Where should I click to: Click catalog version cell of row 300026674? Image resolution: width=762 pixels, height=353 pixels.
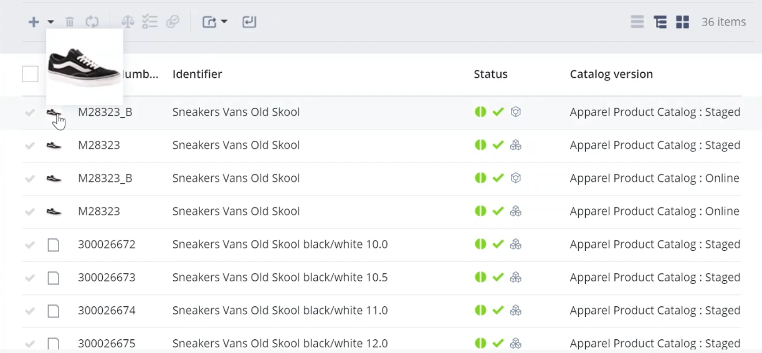[x=655, y=310]
